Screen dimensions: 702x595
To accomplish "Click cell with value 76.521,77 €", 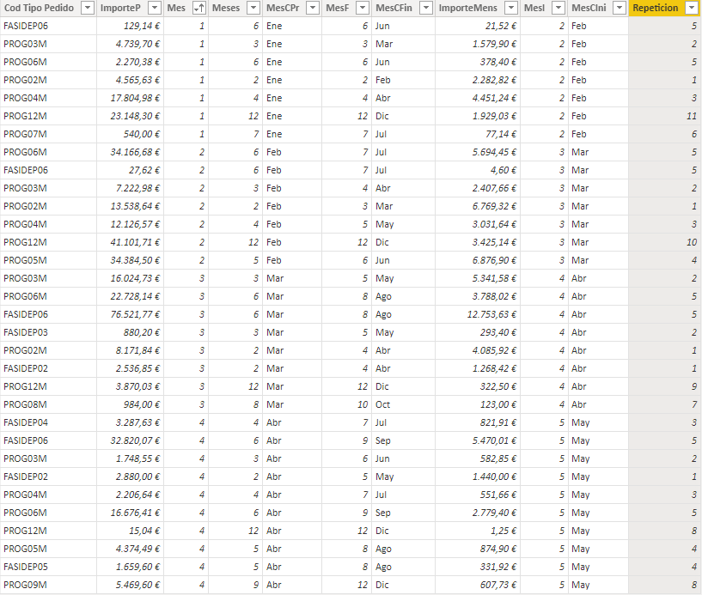I will 131,314.
